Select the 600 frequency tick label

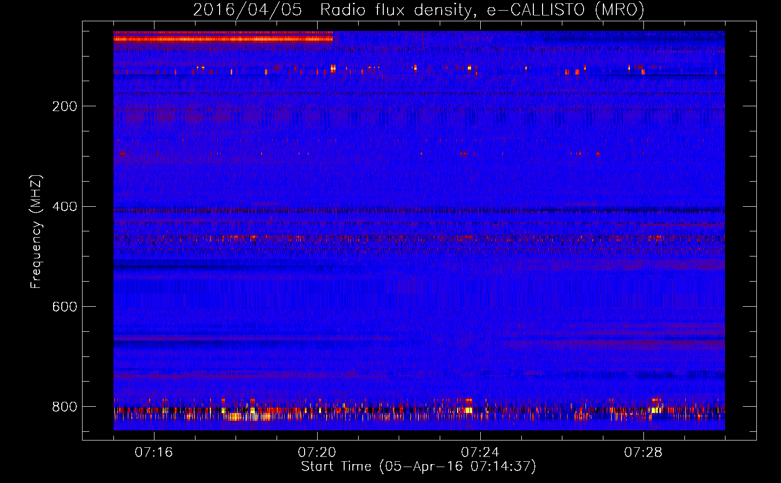click(x=65, y=307)
